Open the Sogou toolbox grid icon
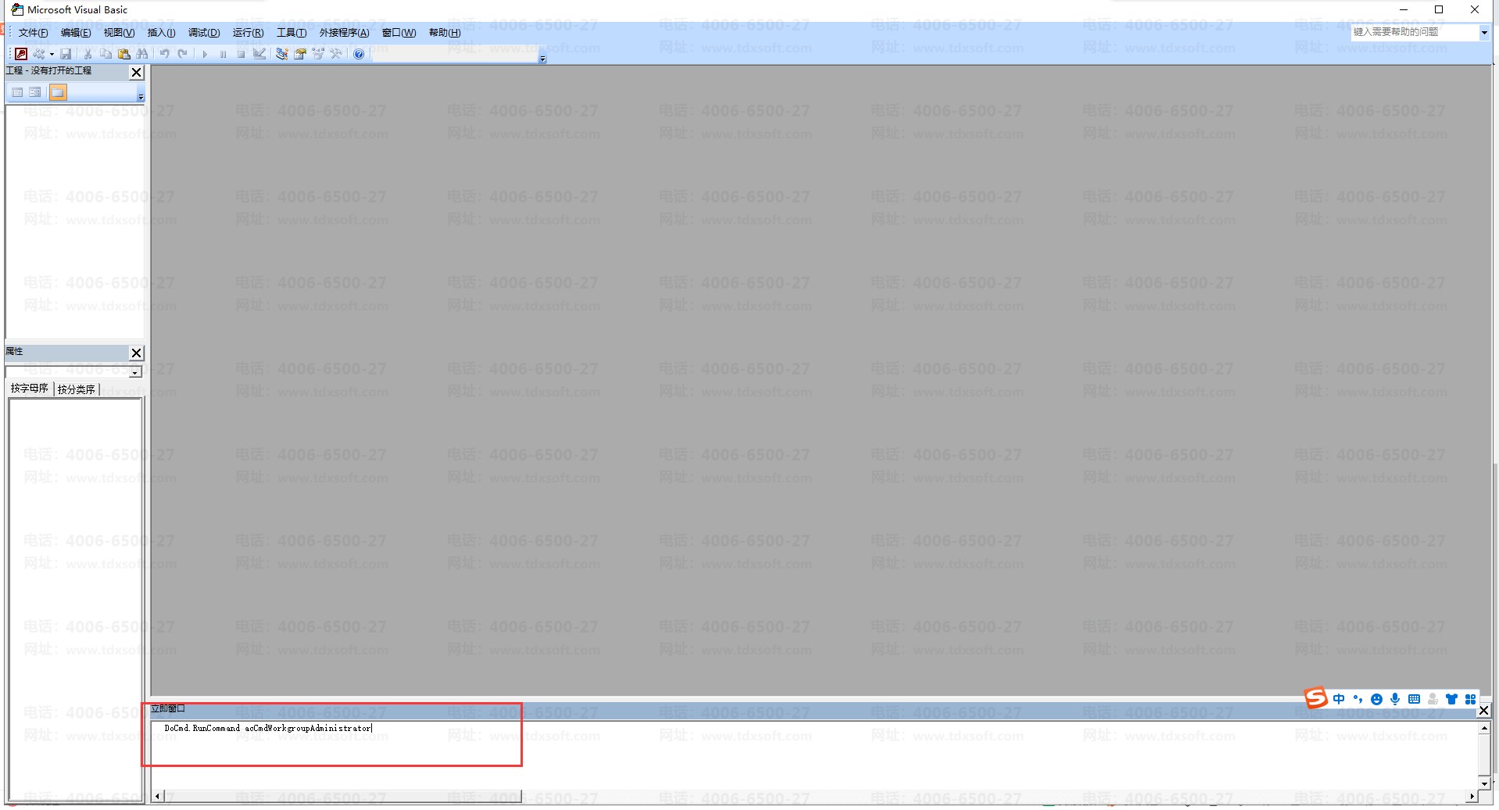Screen dimensions: 1499x810 coord(1470,699)
